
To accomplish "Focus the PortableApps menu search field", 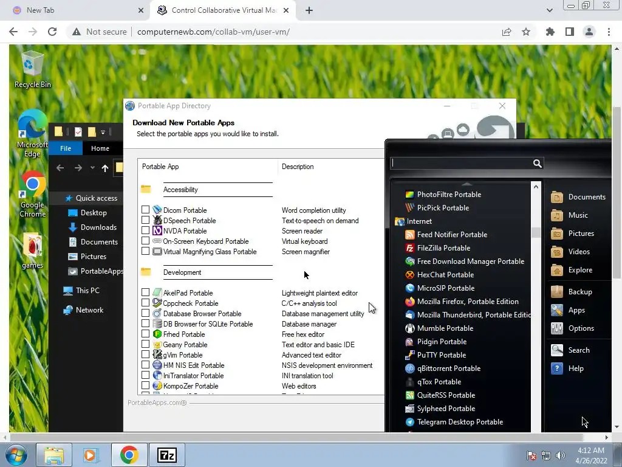I will point(462,164).
